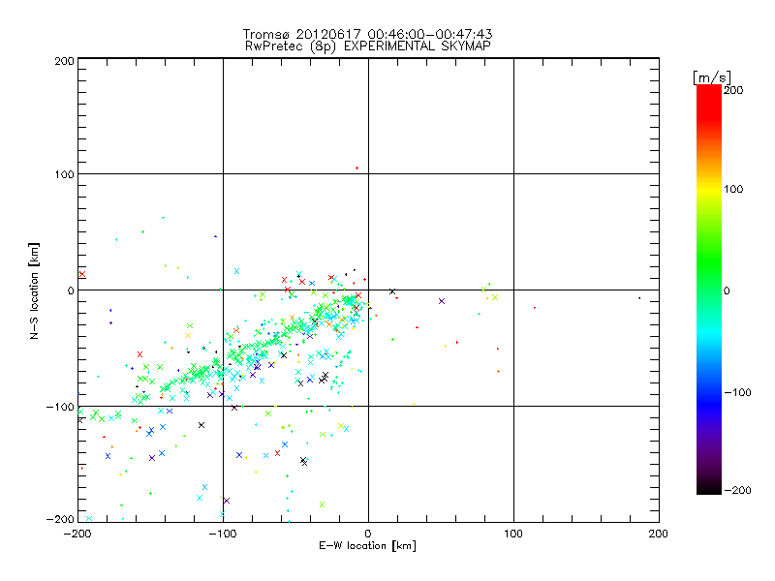Click the yellow band of the velocity colorbar
The image size is (775, 581).
(x=709, y=189)
